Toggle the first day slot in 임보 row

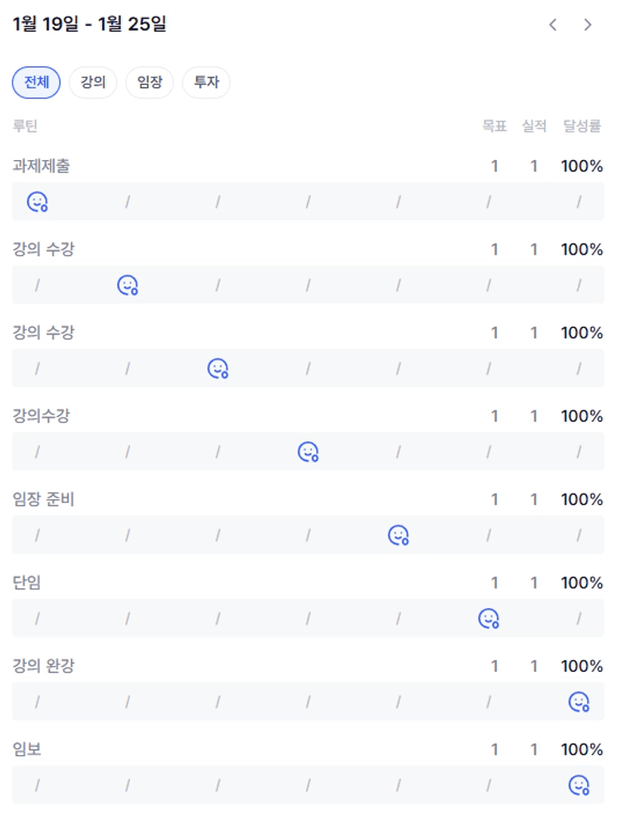(37, 785)
